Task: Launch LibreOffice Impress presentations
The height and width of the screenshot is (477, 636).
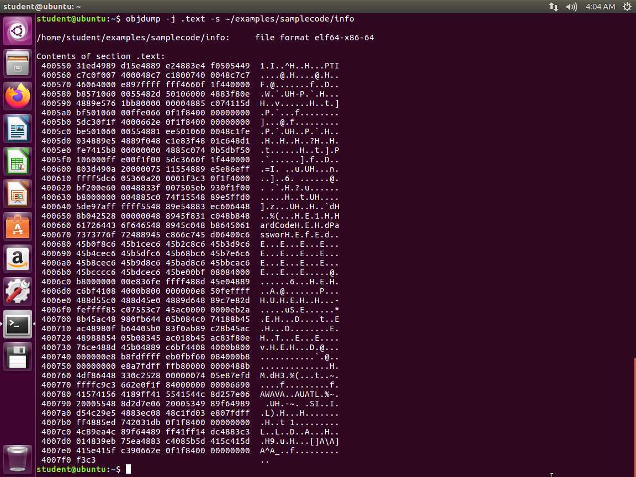Action: pyautogui.click(x=18, y=194)
